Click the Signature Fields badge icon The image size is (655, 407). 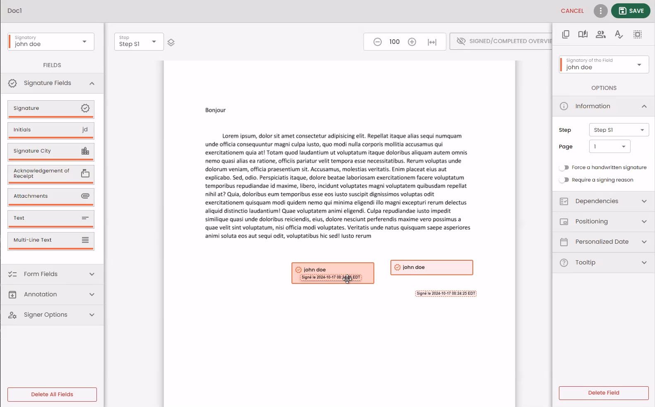12,83
